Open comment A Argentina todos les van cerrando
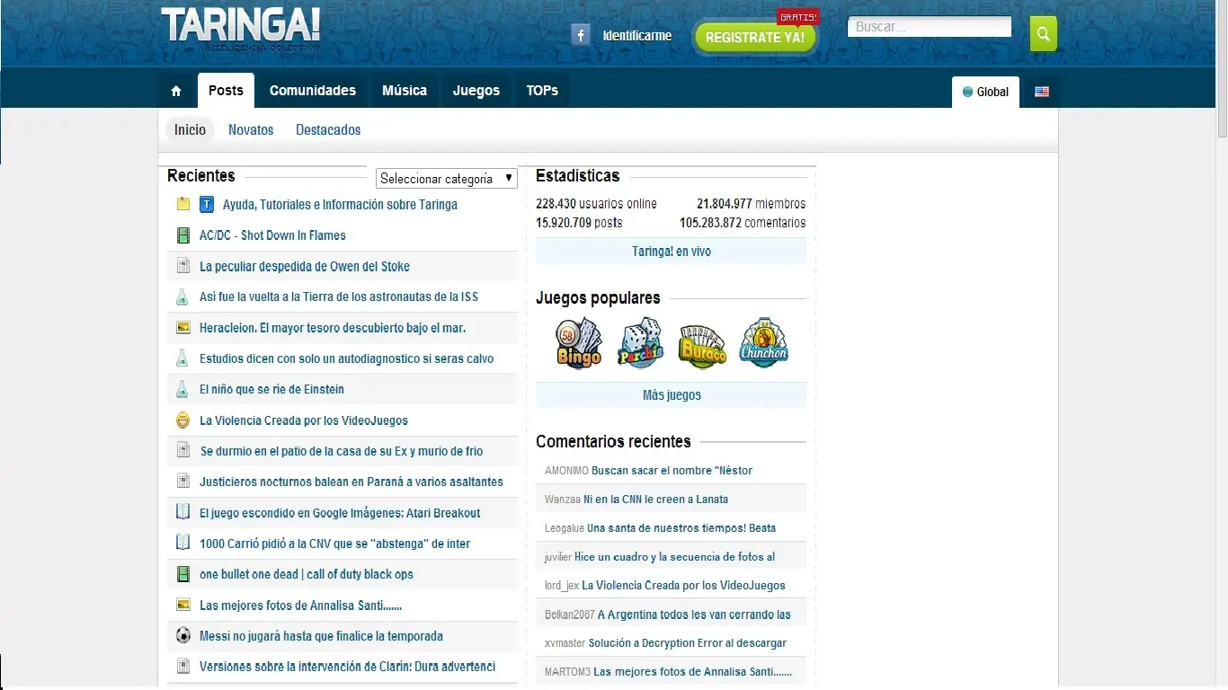Screen dimensions: 1228x690 click(x=694, y=615)
